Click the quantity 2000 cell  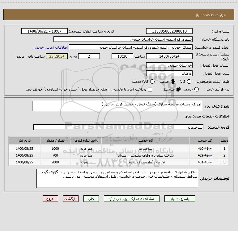(55, 162)
